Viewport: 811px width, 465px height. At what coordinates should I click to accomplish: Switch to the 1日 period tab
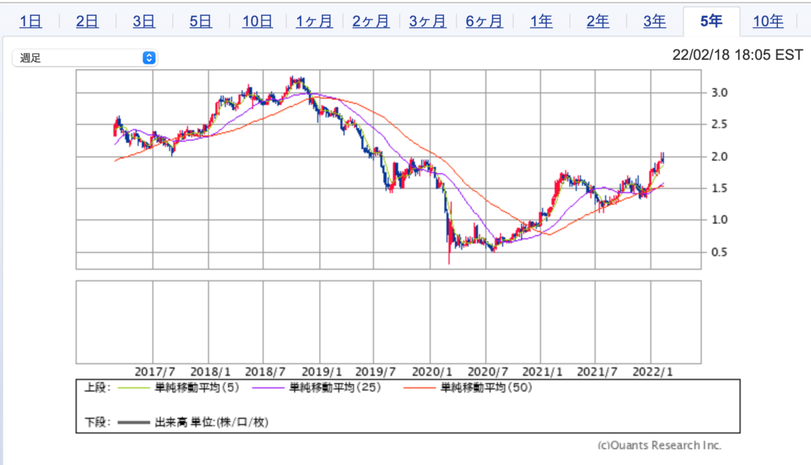(x=31, y=22)
